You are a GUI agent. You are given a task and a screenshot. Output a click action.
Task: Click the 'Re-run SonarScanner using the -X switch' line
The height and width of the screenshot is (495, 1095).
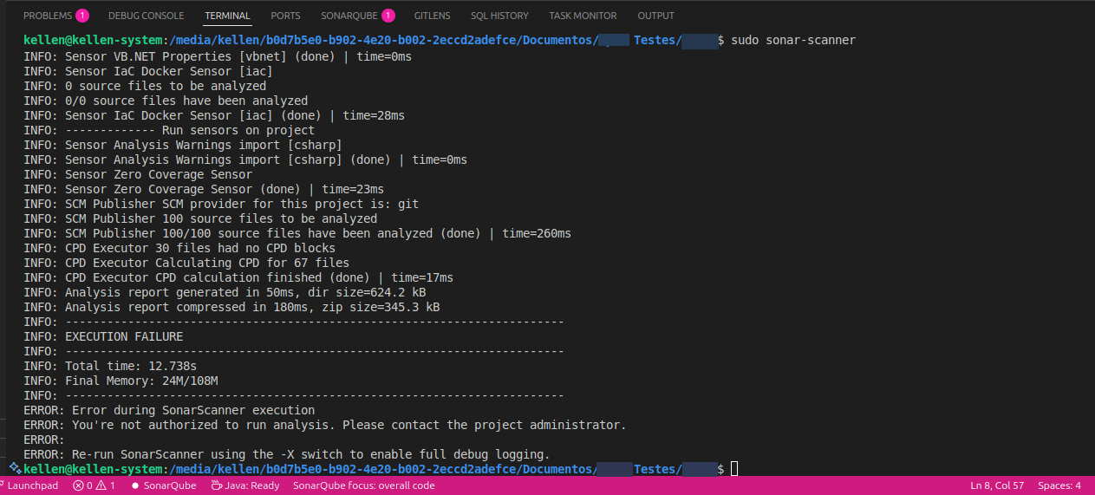287,454
